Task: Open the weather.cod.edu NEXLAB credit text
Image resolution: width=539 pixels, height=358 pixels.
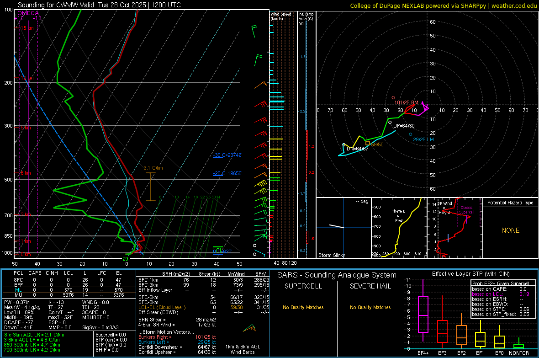Action: coord(444,5)
